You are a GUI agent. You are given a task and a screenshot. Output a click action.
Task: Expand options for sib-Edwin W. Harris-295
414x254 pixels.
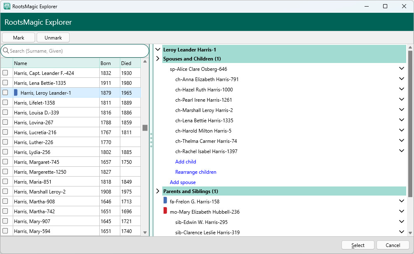point(402,222)
